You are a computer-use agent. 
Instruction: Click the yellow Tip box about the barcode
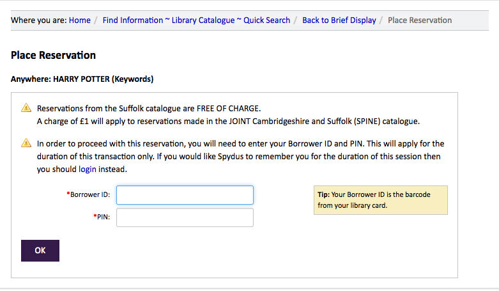coord(380,200)
